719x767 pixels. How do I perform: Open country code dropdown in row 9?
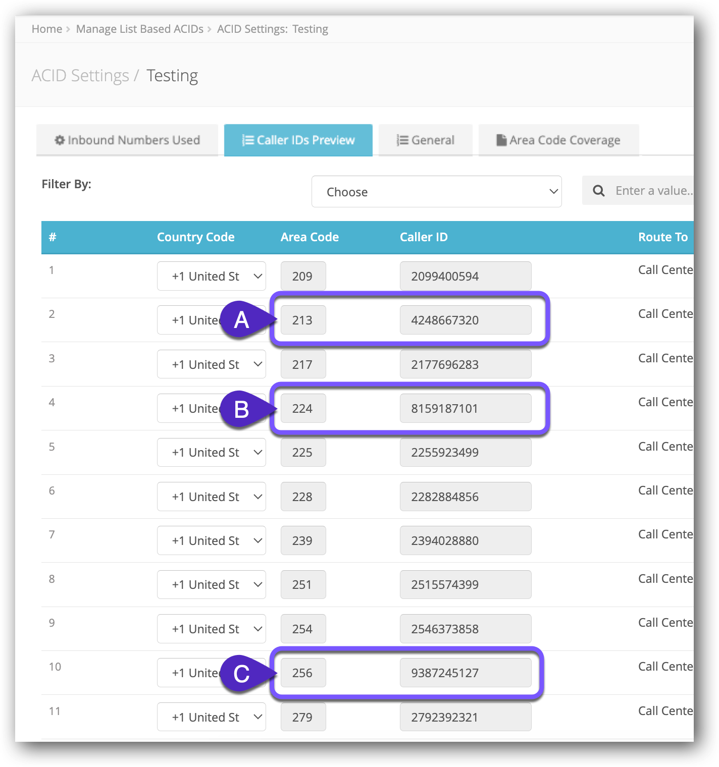point(212,629)
